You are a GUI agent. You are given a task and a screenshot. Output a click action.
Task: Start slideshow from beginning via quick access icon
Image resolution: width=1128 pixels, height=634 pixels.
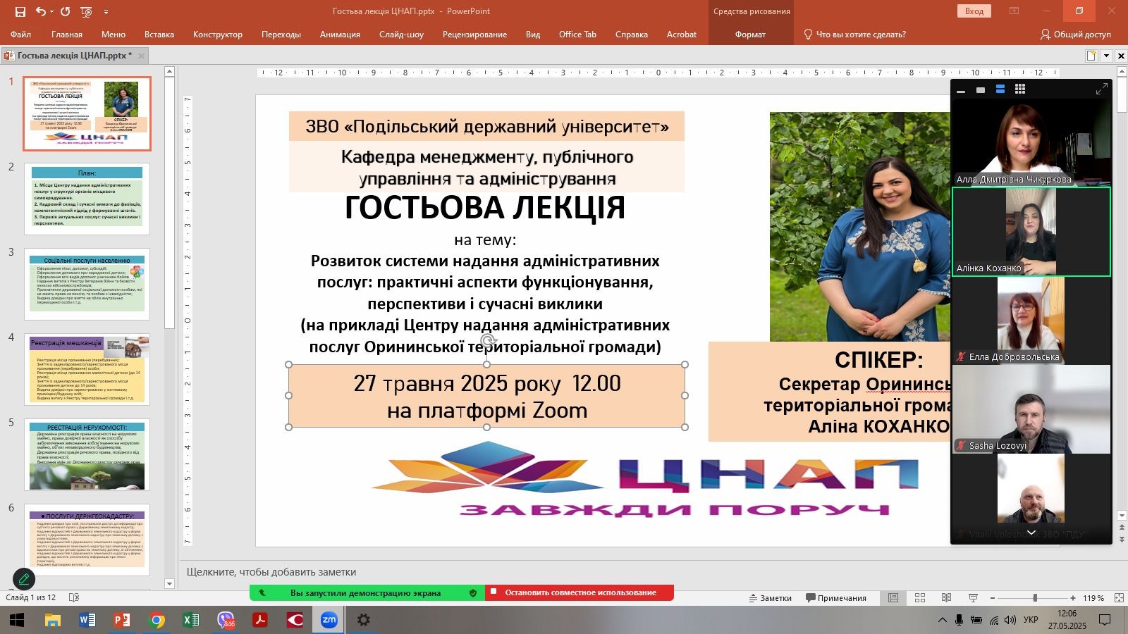point(86,11)
